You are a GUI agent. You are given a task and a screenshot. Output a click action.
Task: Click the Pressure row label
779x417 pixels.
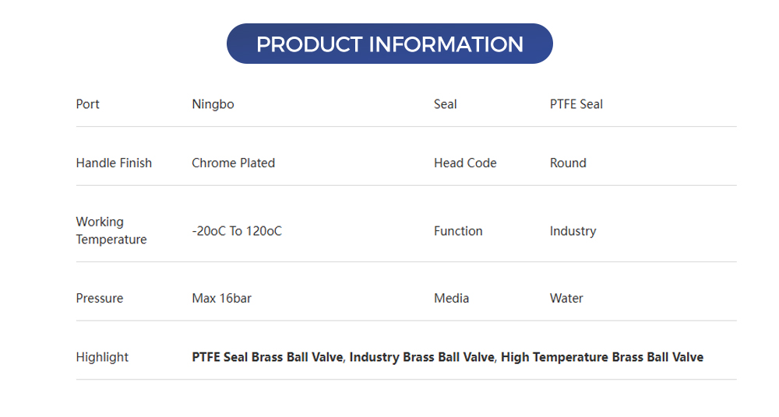pyautogui.click(x=99, y=299)
